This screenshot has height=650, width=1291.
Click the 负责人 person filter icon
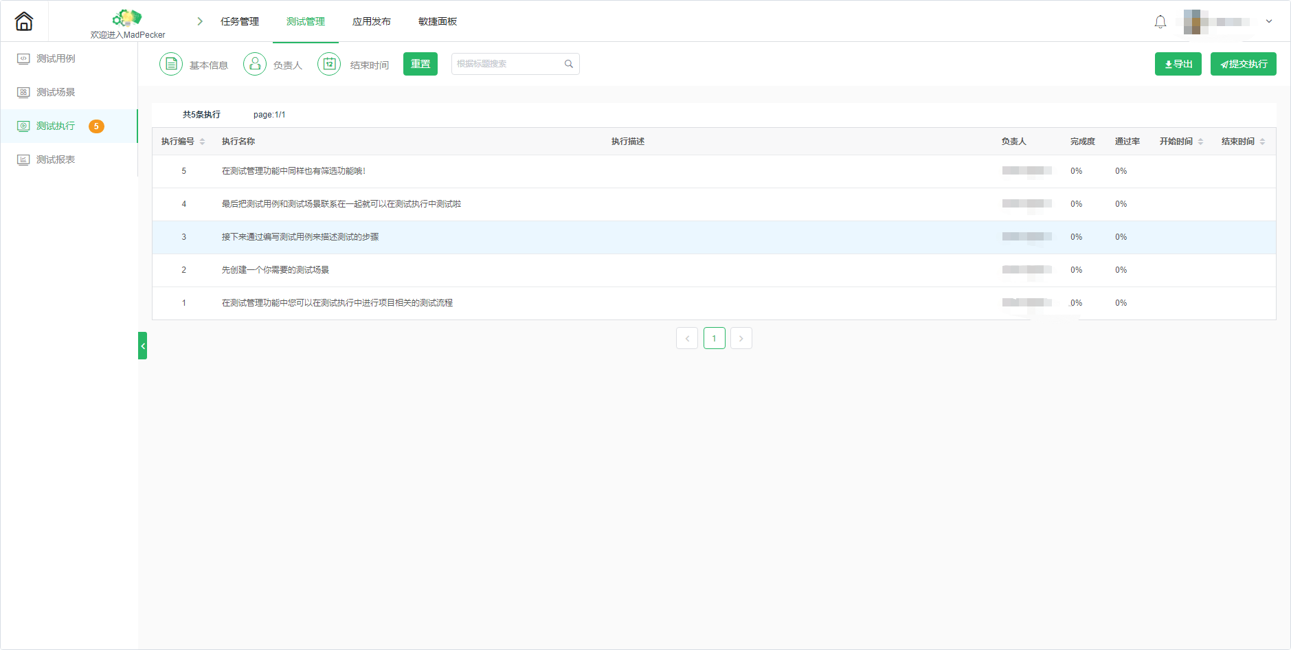pos(255,64)
